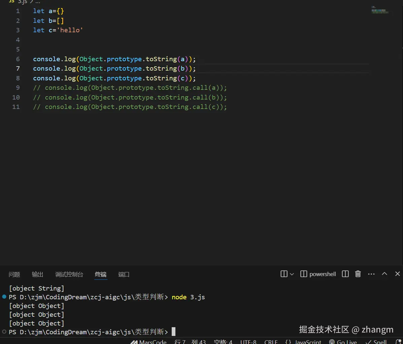Image resolution: width=403 pixels, height=344 pixels.
Task: Click the new terminal split icon
Action: click(284, 274)
